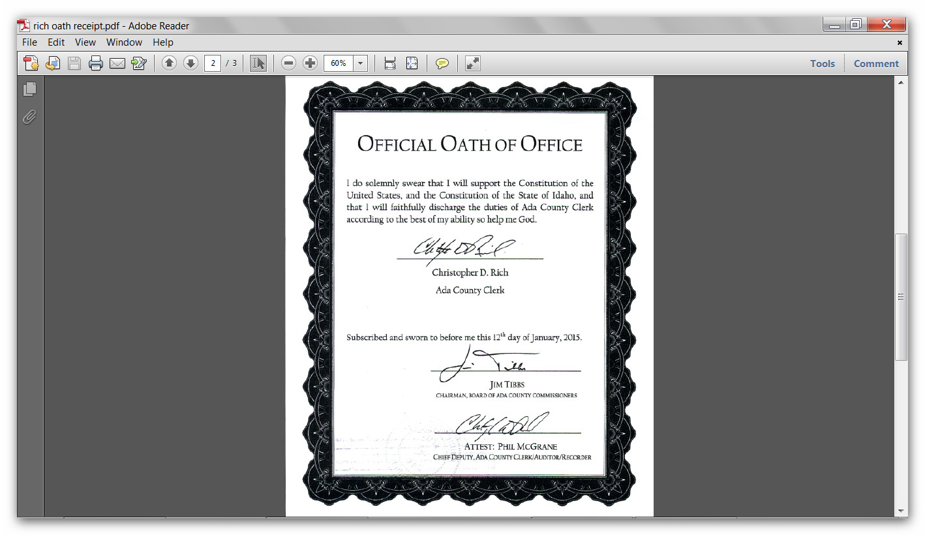This screenshot has width=925, height=535.
Task: Click the vertical scrollbar thumb
Action: coord(901,297)
